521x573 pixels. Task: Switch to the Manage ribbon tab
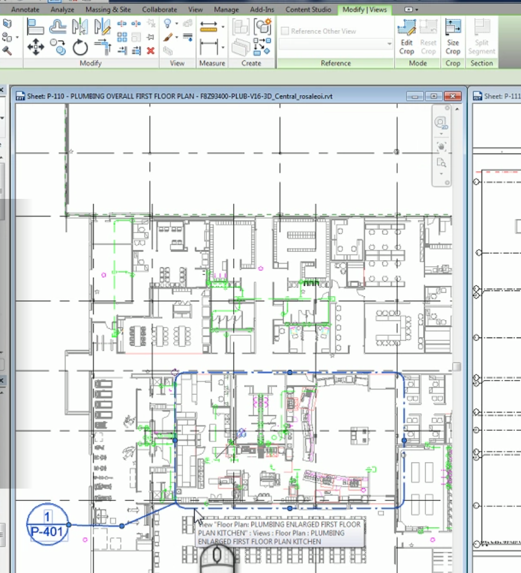tap(226, 9)
